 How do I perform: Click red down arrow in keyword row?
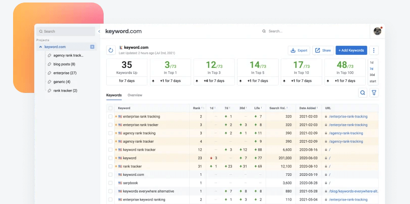211,158
